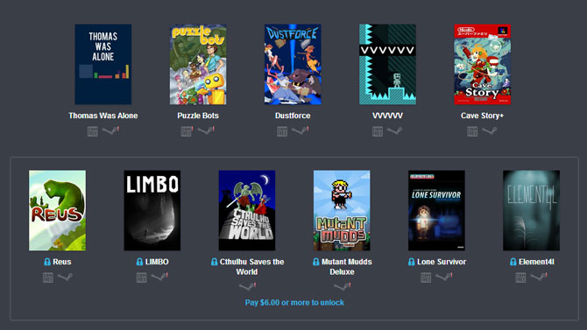
Task: Click the Steam icon under Cthulhu Saves the World
Action: [247, 286]
